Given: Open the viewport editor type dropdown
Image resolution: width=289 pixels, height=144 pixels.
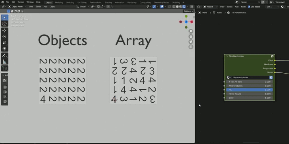Looking at the screenshot, I should coord(4,7).
